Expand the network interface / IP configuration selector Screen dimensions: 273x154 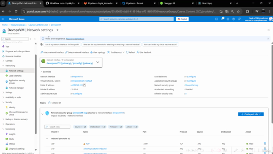tap(98, 62)
